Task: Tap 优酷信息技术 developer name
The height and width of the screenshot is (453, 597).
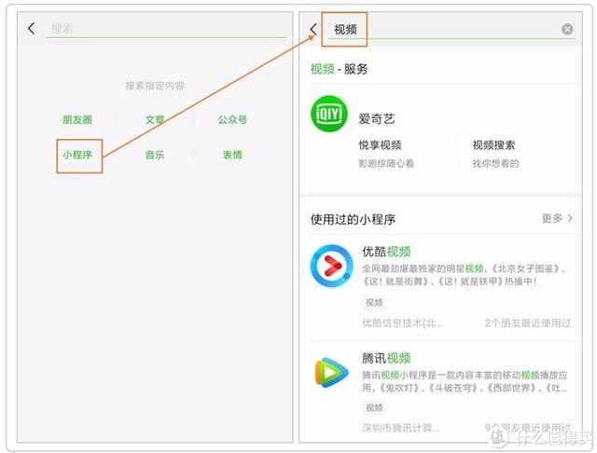Action: pos(402,323)
